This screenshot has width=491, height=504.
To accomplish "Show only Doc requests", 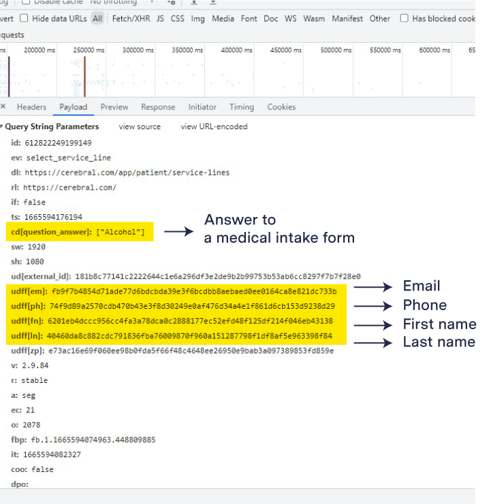I will click(x=270, y=18).
